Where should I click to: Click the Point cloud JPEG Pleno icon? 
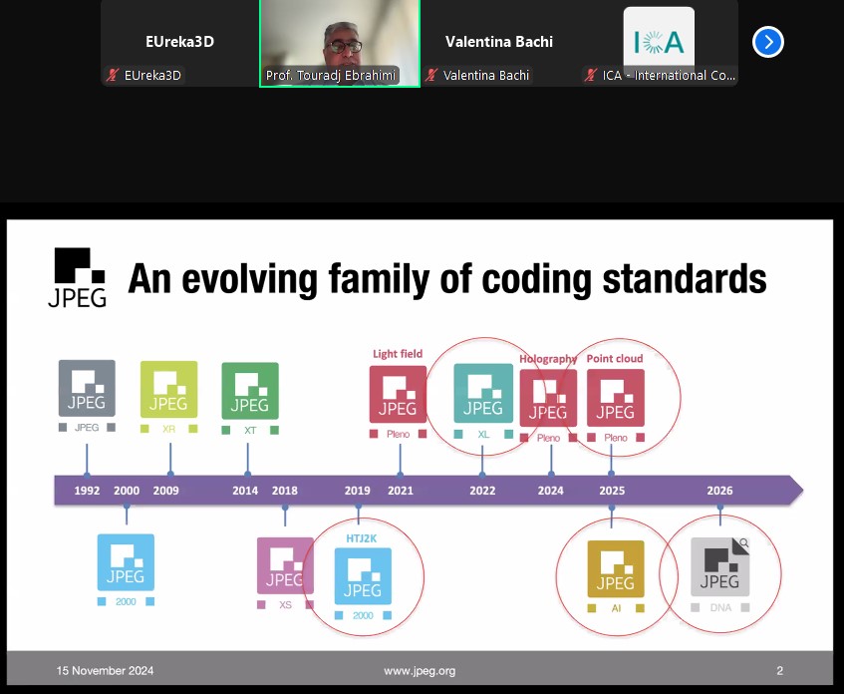point(615,398)
